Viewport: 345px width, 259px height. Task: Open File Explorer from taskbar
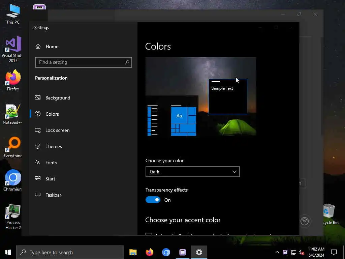point(133,252)
